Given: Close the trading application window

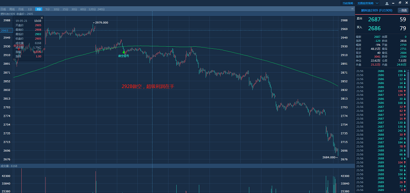Looking at the screenshot, I should tap(406, 3).
